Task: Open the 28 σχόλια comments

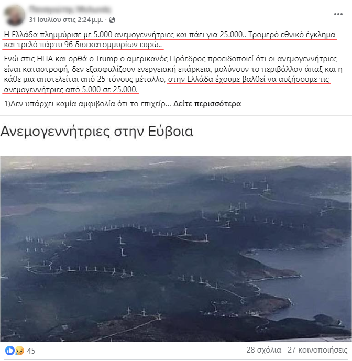Action: 264,350
